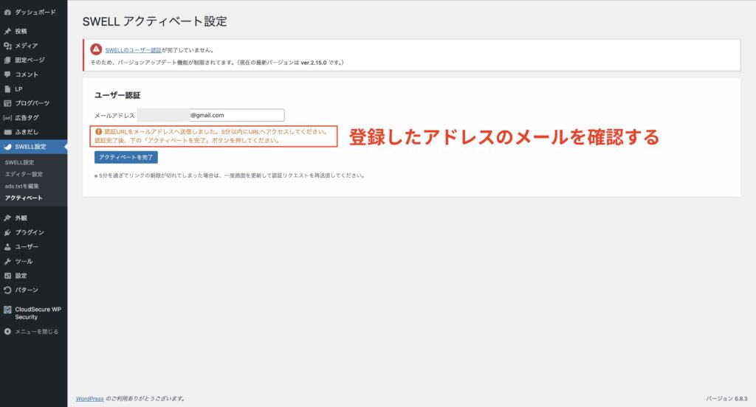
Task: Open the ads.txtを編集 submenu item
Action: point(22,186)
